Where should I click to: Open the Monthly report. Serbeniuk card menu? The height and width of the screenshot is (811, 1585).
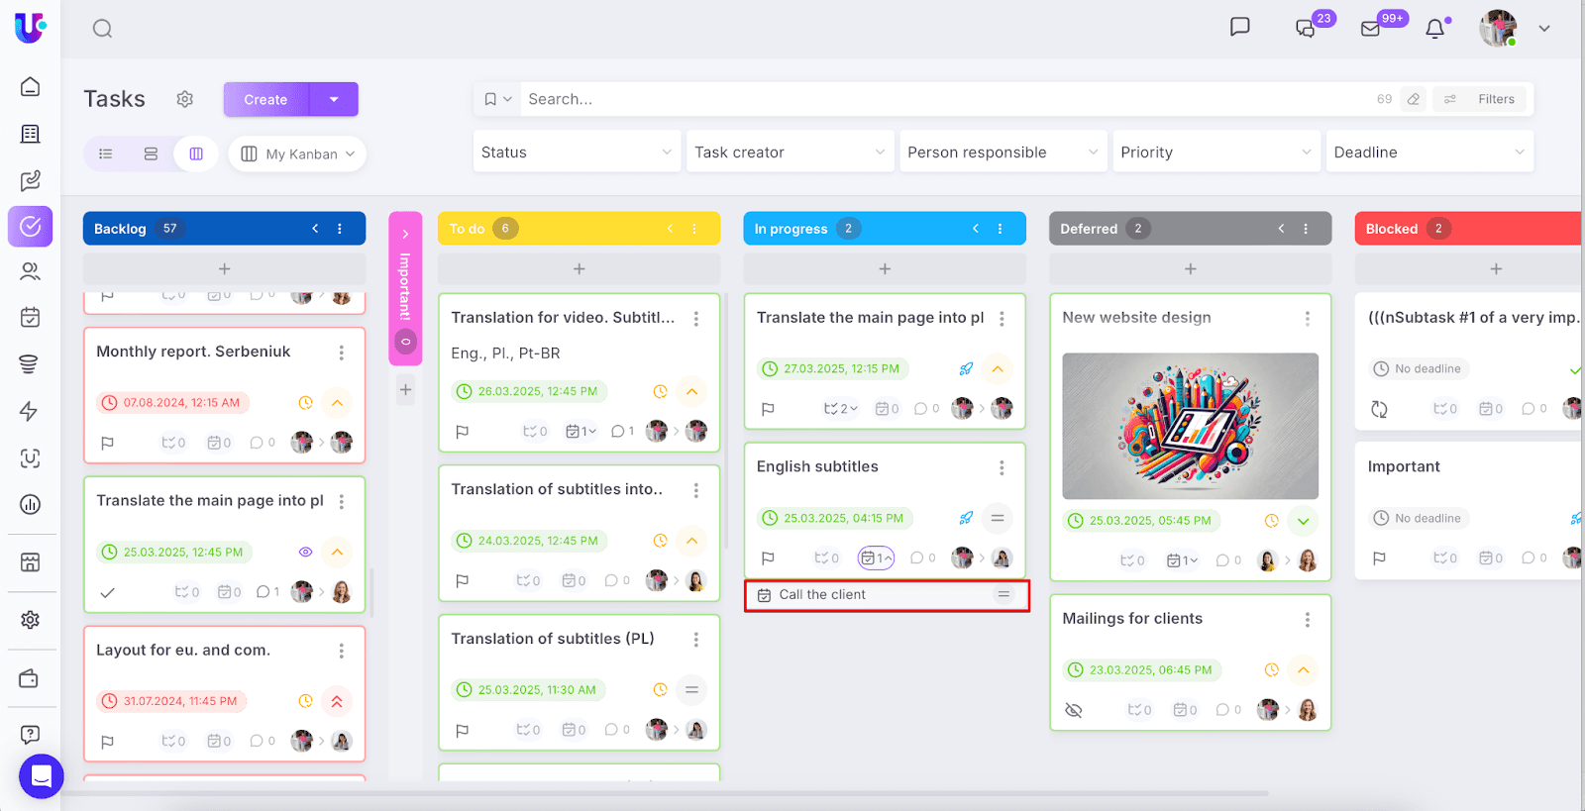pyautogui.click(x=342, y=353)
